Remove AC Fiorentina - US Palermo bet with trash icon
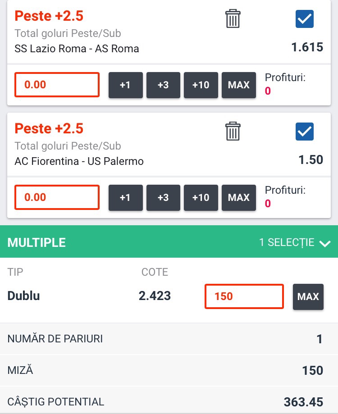This screenshot has height=414, width=338. pyautogui.click(x=233, y=131)
